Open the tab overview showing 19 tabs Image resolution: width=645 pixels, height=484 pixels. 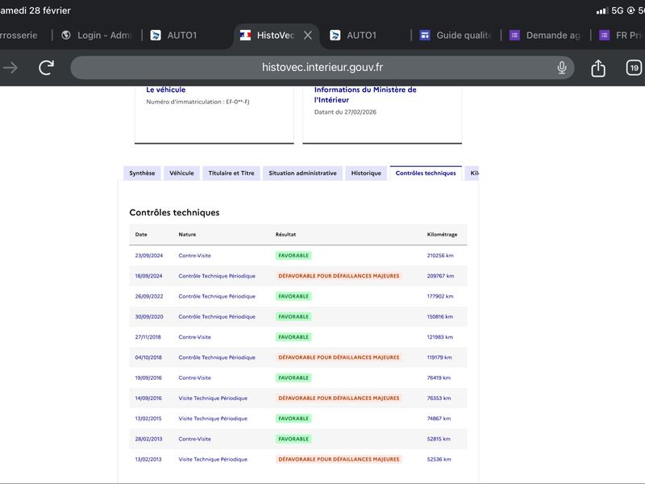tap(634, 68)
